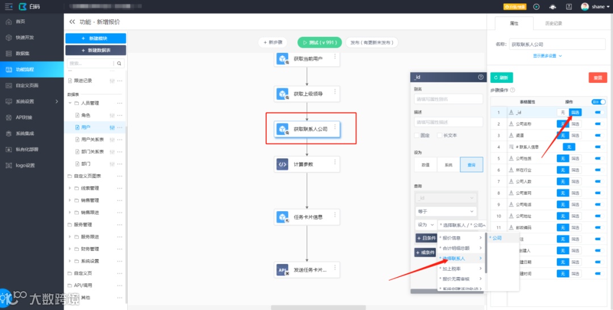The height and width of the screenshot is (310, 613).
Task: Click the 且条件 button
Action: [x=426, y=238]
